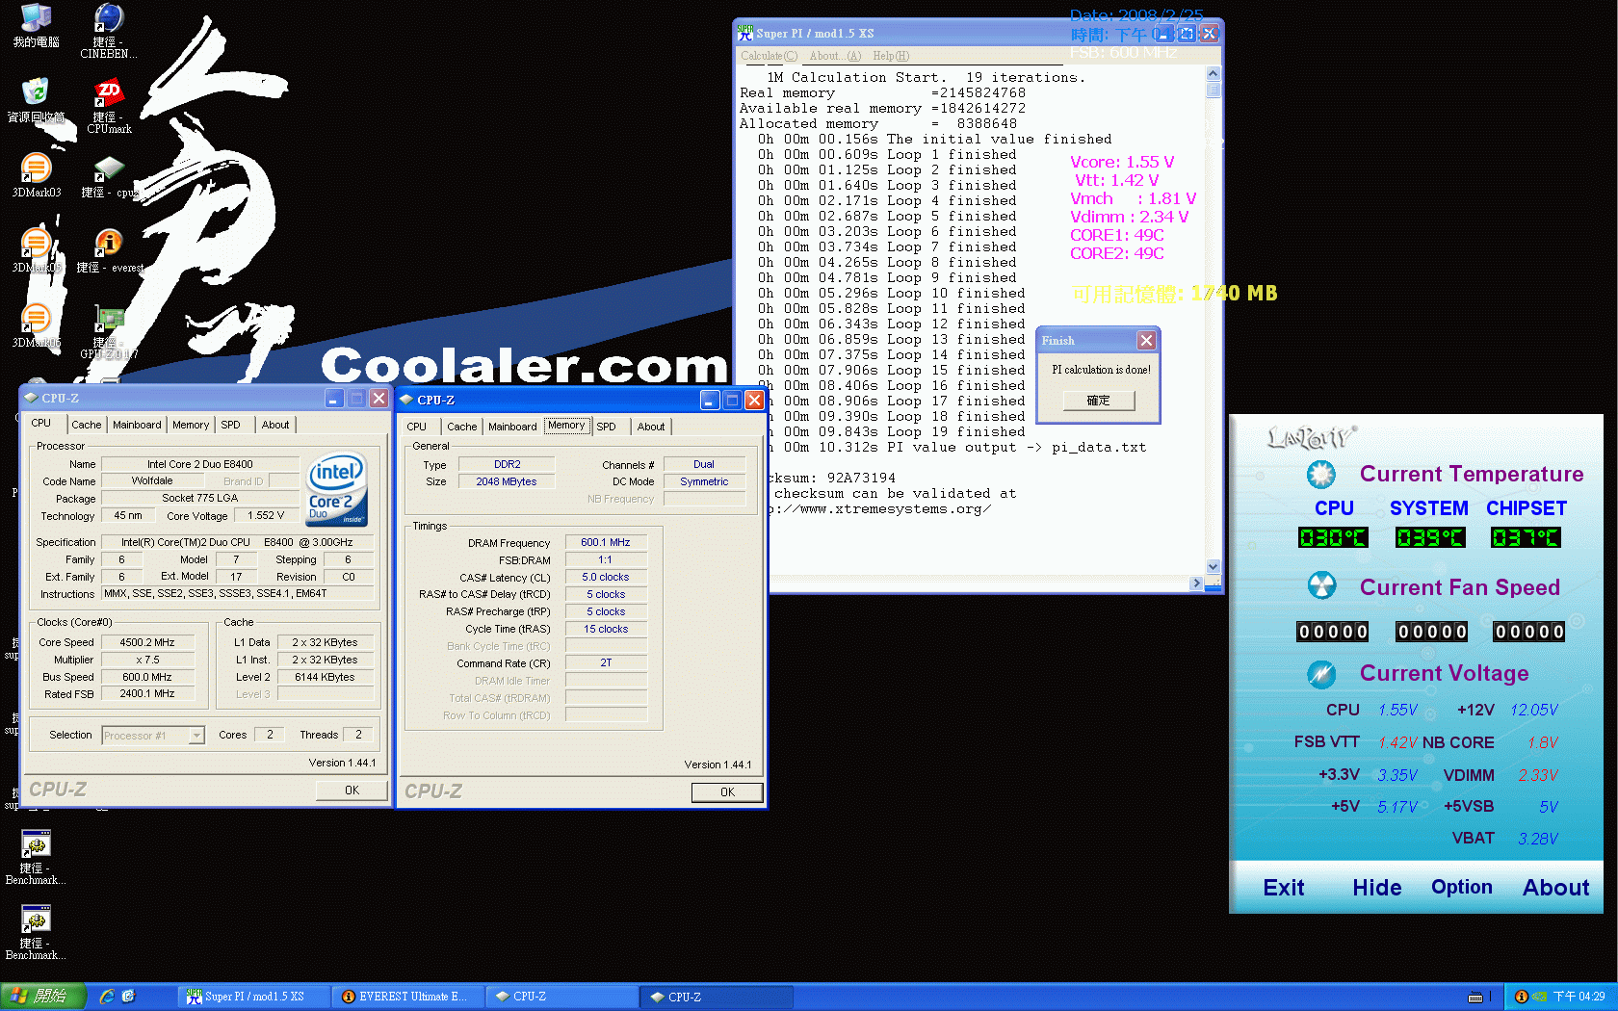Select Cache tab in left CPU-Z window
The image size is (1618, 1011).
87,425
